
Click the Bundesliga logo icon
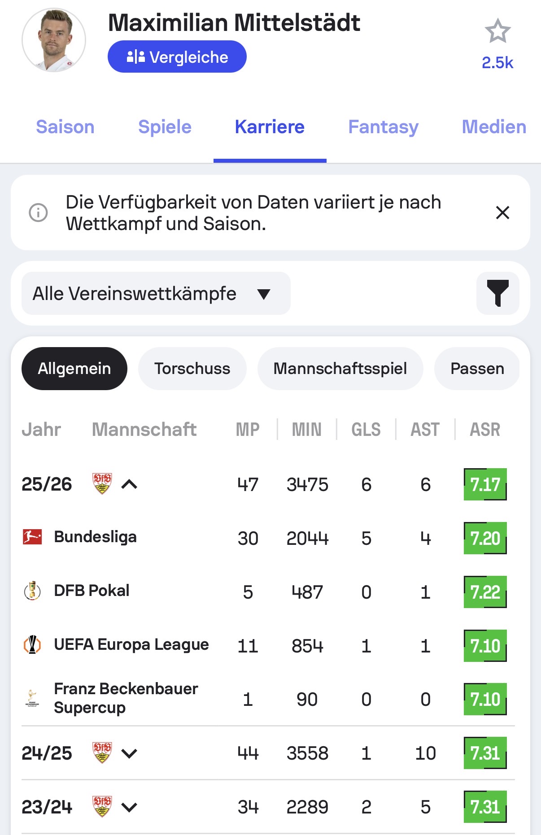pos(32,537)
